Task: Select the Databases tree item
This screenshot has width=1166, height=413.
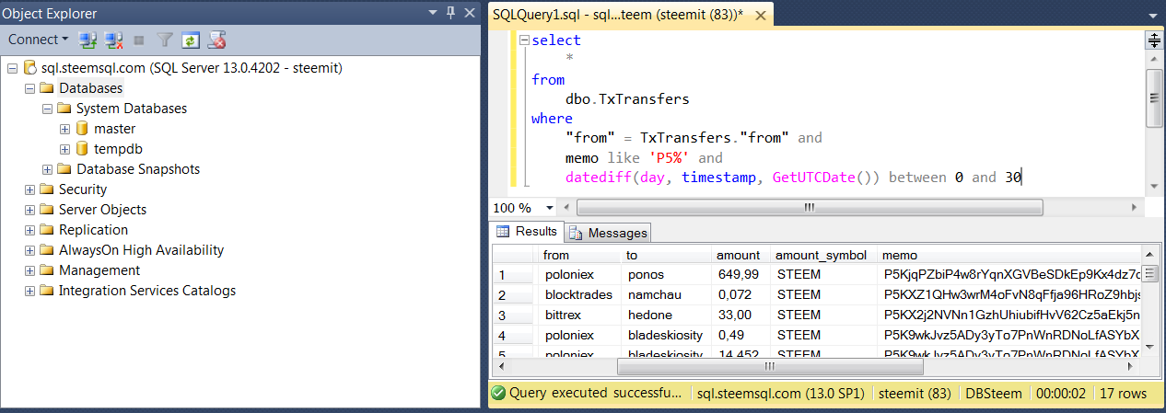Action: coord(90,88)
